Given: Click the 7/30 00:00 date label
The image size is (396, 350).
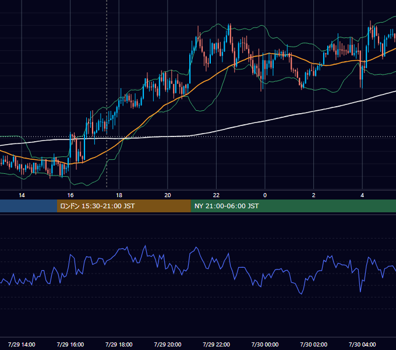Looking at the screenshot, I should click(265, 344).
